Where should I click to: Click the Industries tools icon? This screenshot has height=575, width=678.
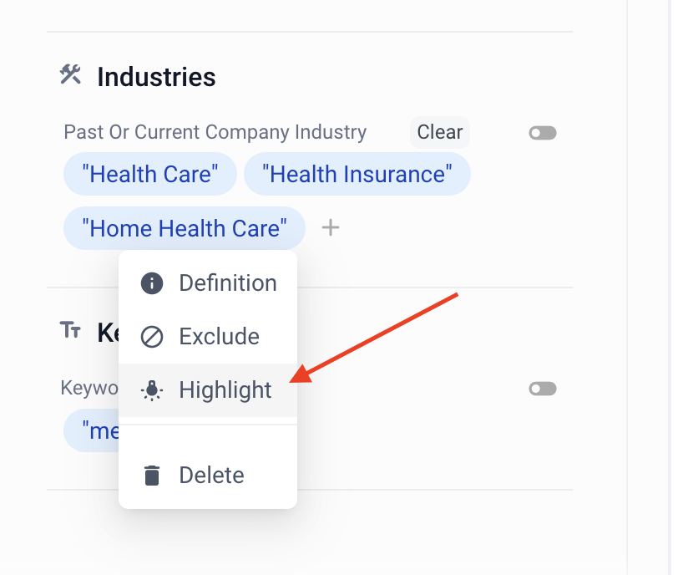pyautogui.click(x=70, y=75)
